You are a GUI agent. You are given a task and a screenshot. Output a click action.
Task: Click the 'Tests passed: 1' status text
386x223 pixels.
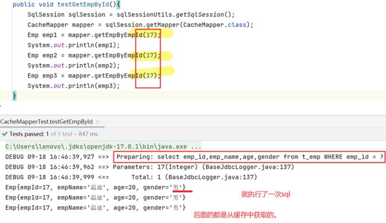(29, 134)
